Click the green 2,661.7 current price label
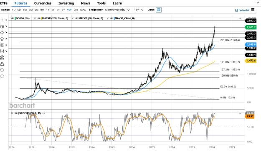The width and height of the screenshot is (261, 154). tap(251, 27)
